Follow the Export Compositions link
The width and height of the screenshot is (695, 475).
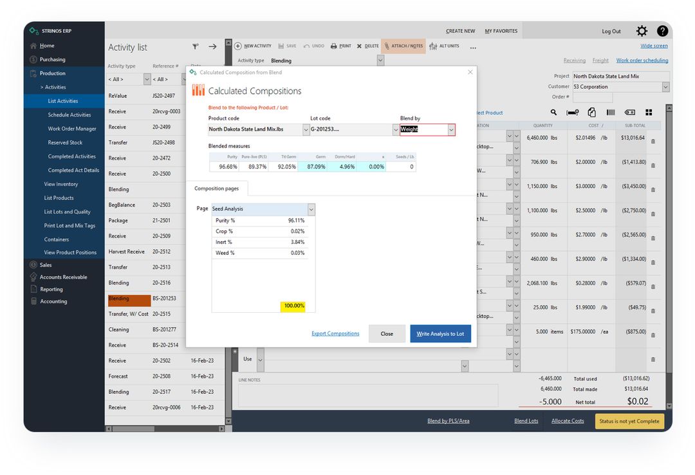[x=335, y=333]
